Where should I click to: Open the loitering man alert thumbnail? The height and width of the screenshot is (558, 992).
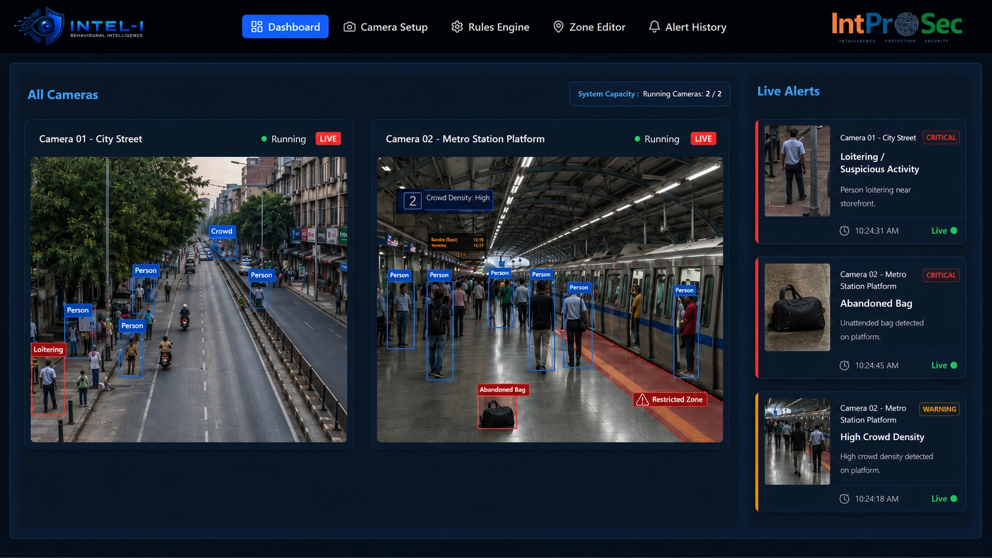coord(797,171)
